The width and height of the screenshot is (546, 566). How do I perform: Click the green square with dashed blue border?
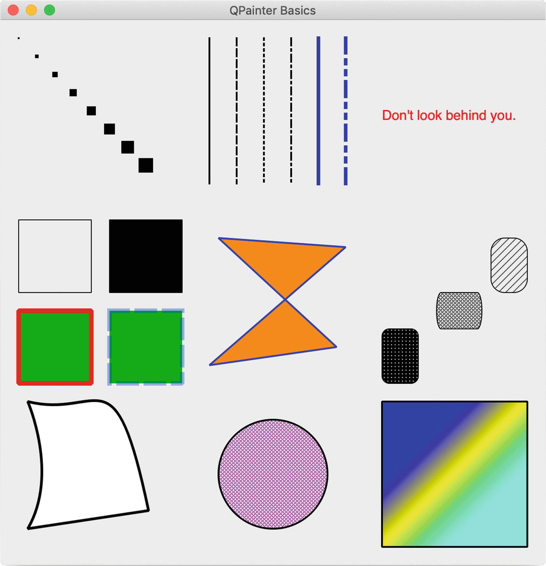pos(146,347)
